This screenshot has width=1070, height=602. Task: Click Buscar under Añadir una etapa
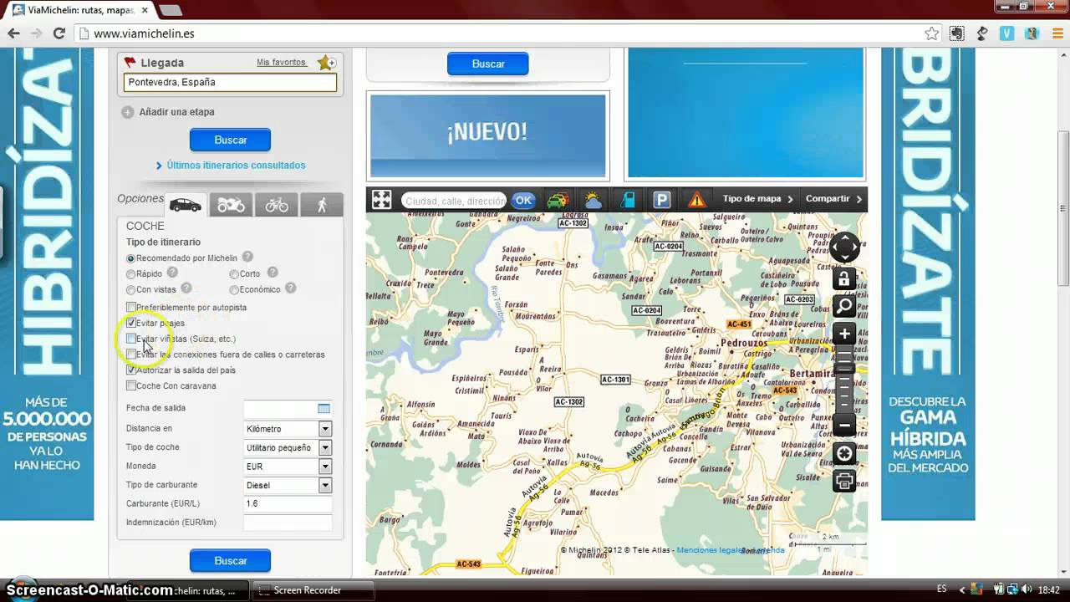pos(231,140)
